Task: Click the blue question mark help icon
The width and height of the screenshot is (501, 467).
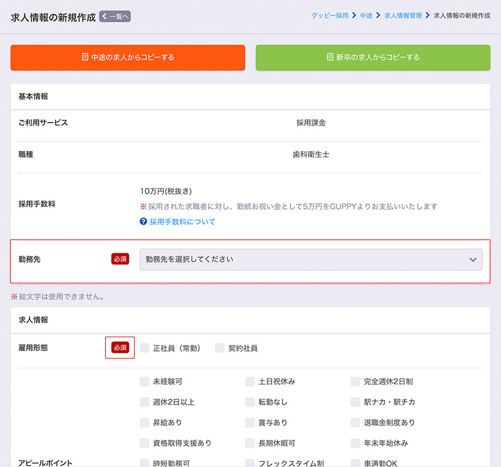Action: pos(143,221)
